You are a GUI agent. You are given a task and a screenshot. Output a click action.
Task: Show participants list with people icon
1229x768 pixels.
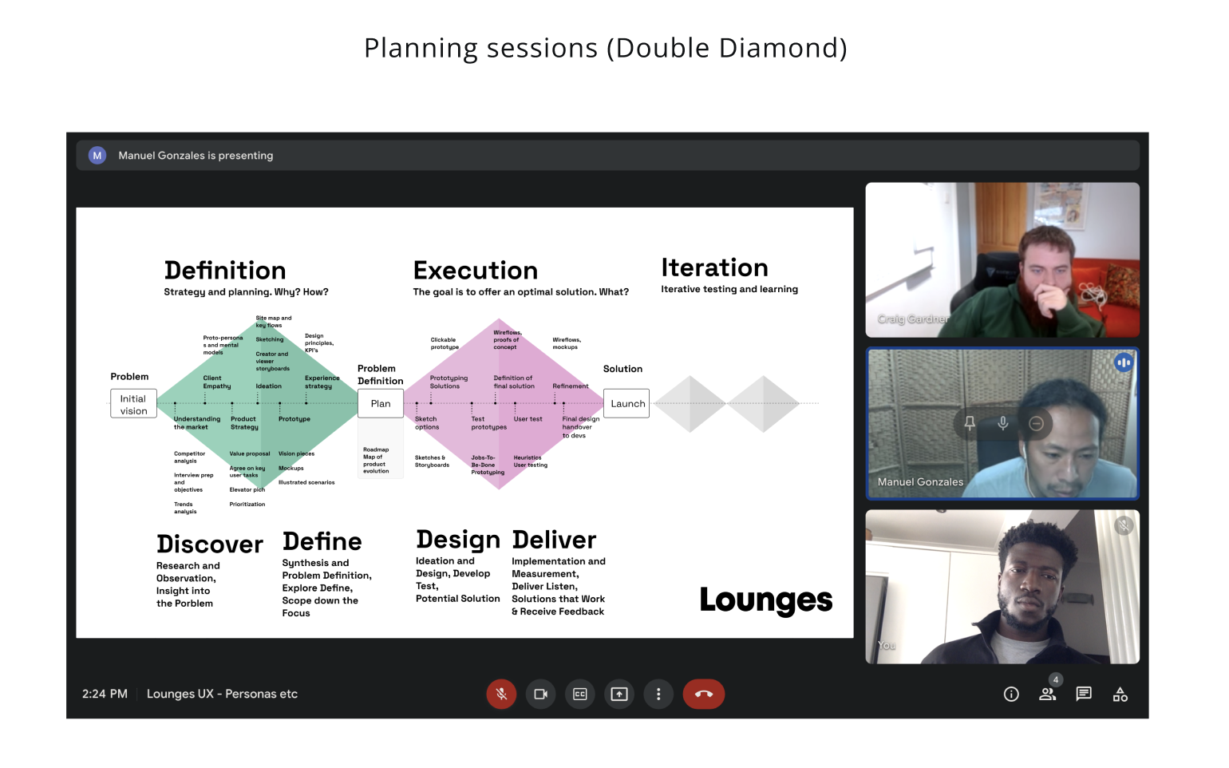point(1047,695)
